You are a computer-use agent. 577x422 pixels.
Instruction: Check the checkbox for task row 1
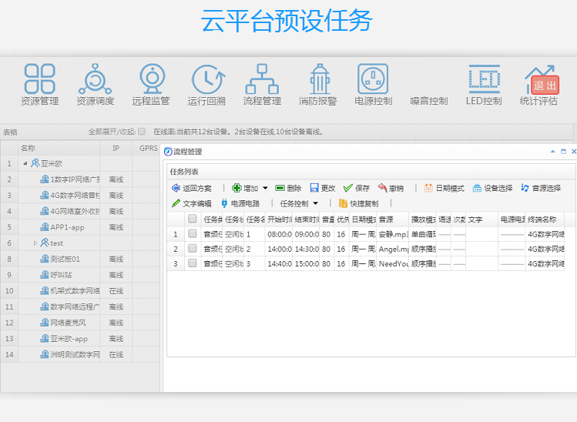pyautogui.click(x=193, y=234)
